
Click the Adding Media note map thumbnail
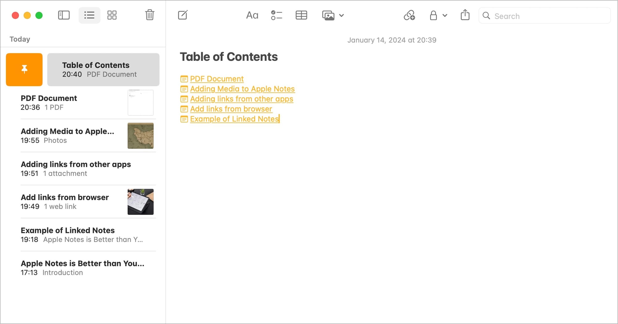pyautogui.click(x=140, y=136)
